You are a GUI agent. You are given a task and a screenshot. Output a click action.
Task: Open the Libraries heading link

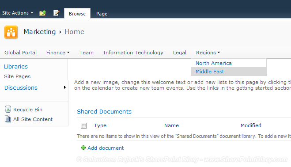pyautogui.click(x=16, y=67)
